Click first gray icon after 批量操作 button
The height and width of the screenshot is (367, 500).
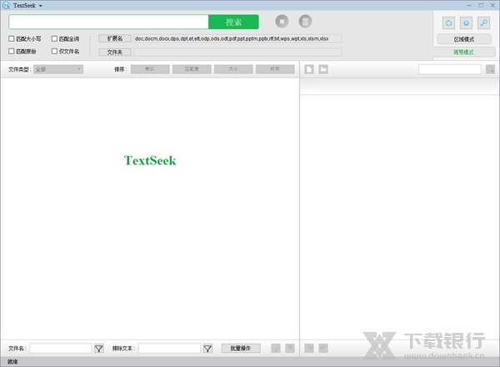point(276,348)
